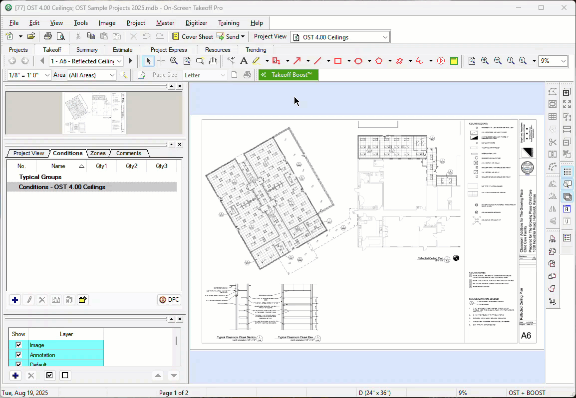Toggle the Image layer visibility checkbox

pyautogui.click(x=18, y=345)
